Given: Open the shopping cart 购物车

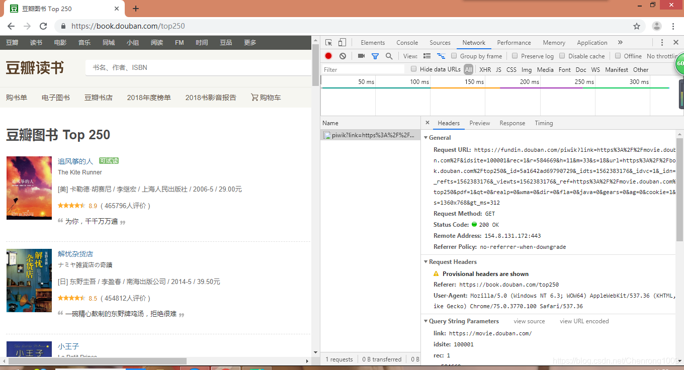Looking at the screenshot, I should [266, 98].
